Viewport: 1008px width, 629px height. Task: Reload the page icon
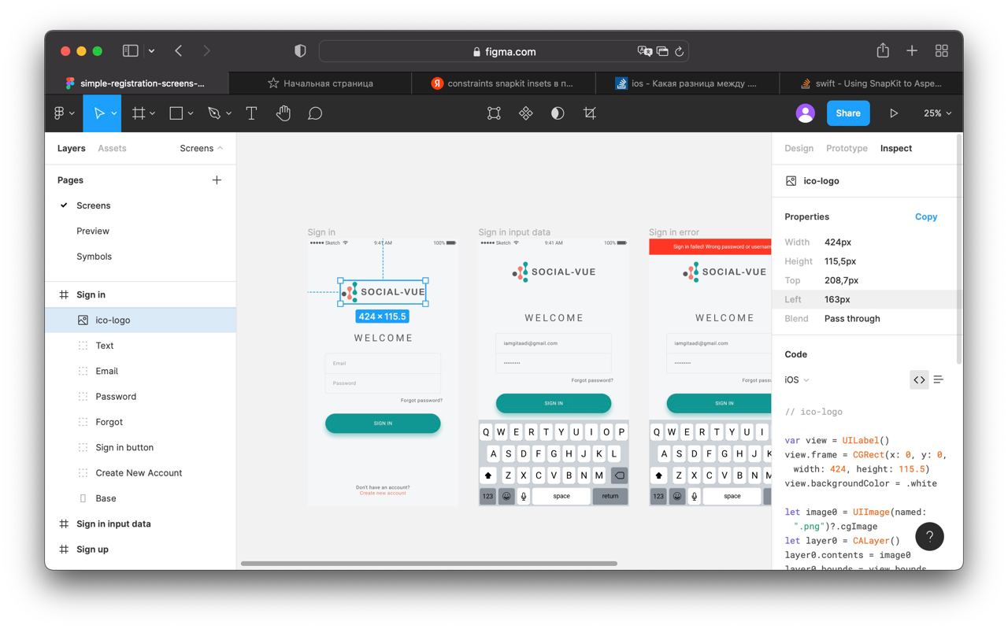[x=679, y=51]
